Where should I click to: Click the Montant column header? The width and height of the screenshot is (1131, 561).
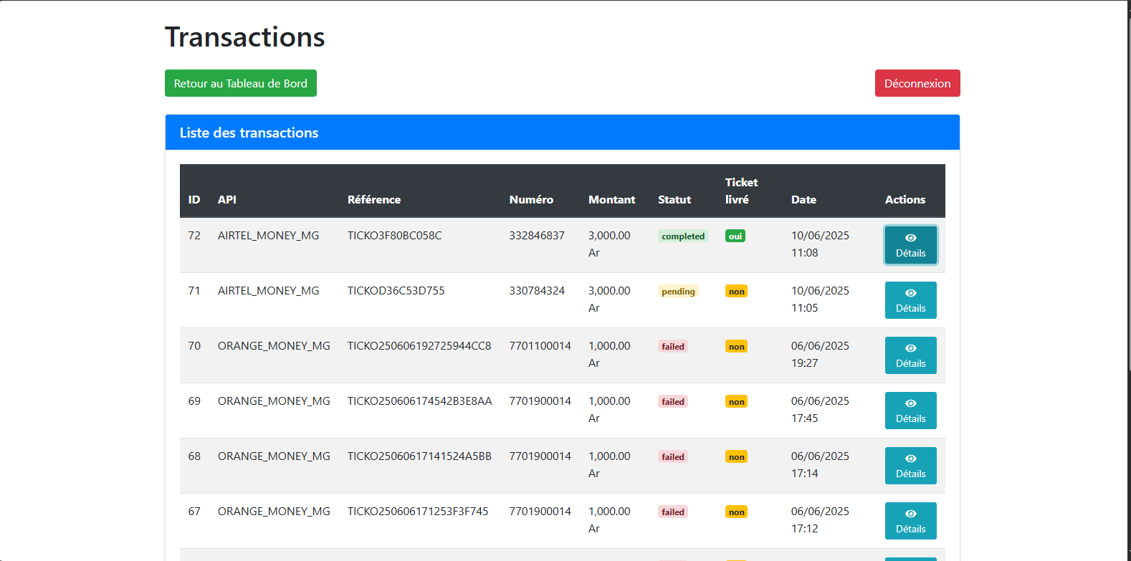coord(611,200)
